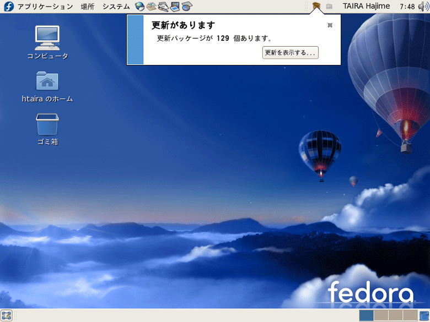Click the package update notifier tray icon
The height and width of the screenshot is (322, 430).
point(316,7)
